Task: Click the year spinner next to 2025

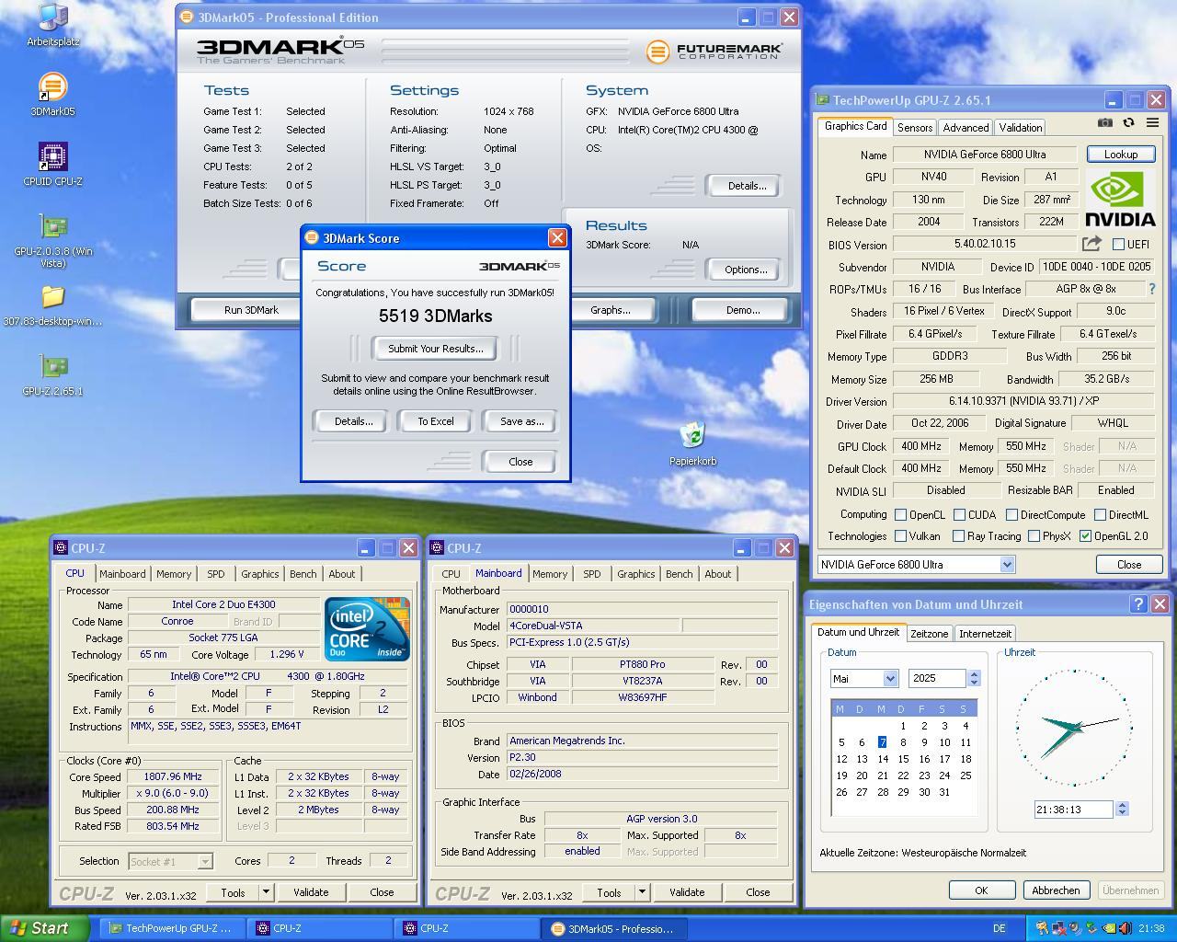Action: 974,678
